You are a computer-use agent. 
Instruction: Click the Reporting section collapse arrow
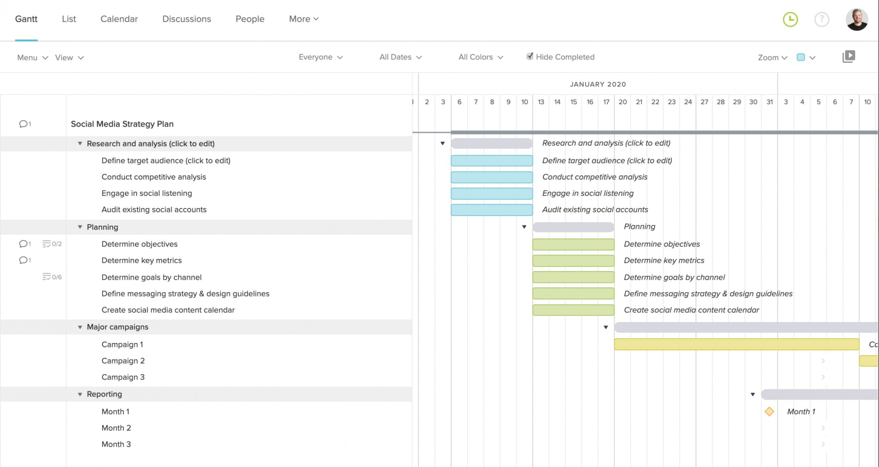point(80,394)
